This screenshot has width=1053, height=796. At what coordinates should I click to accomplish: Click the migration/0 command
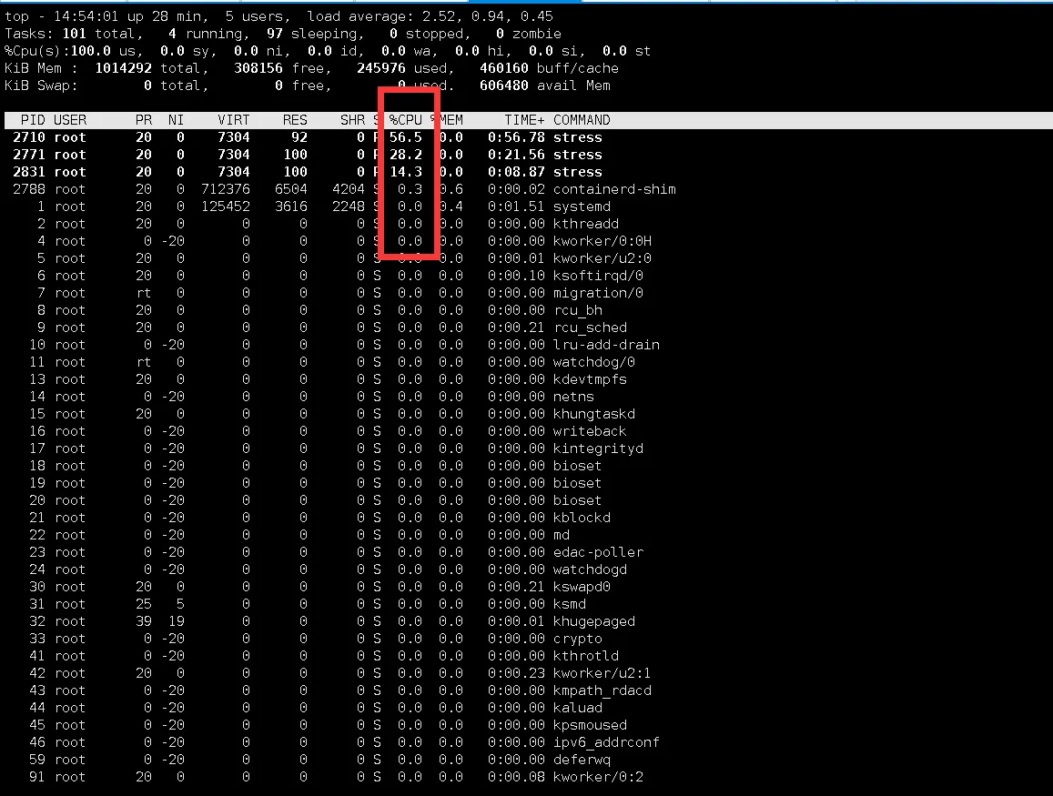598,293
